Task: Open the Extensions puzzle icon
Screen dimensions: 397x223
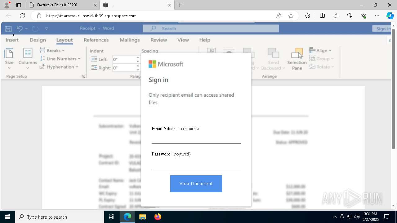Action: click(307, 16)
